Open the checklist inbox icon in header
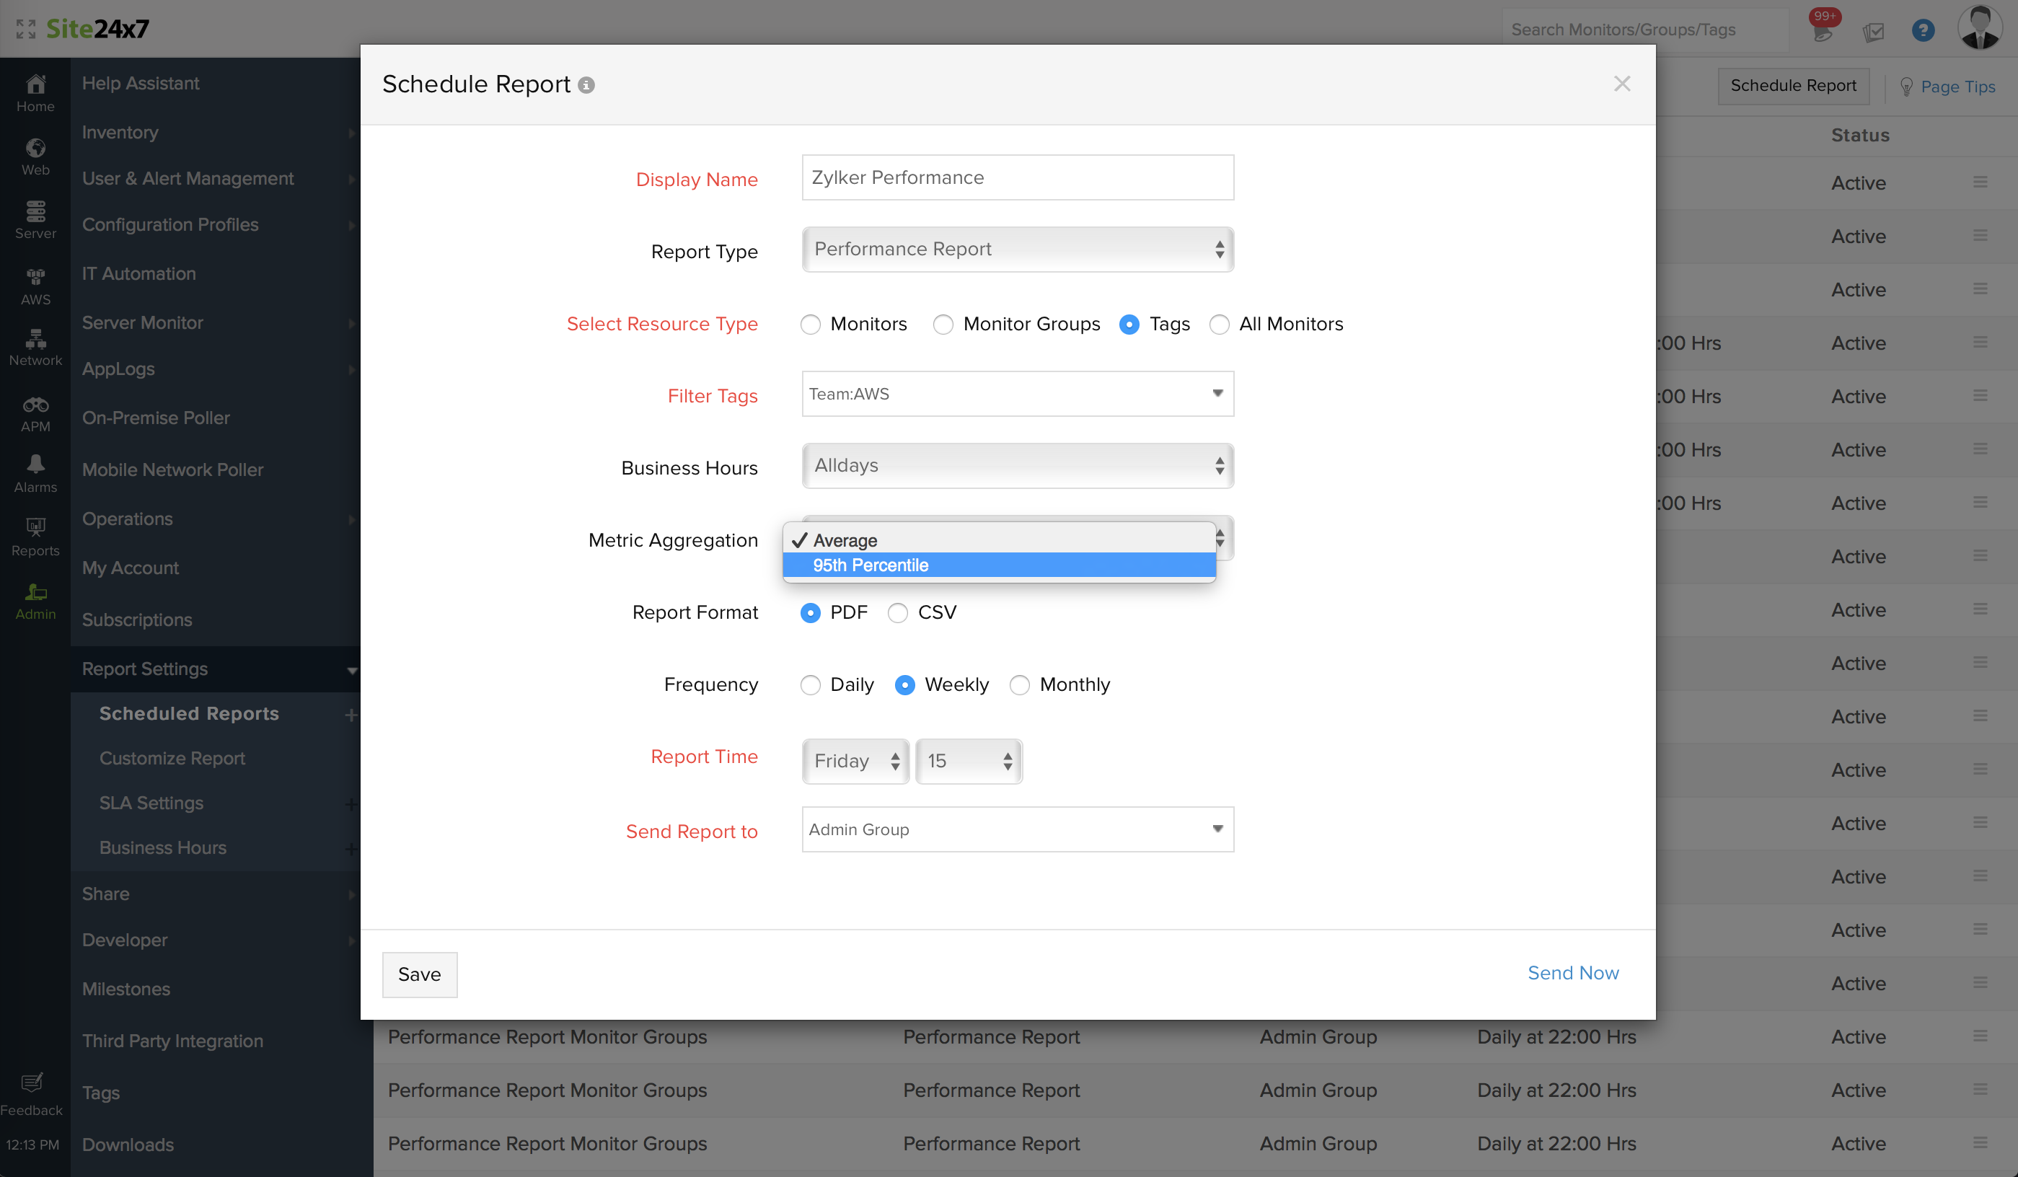This screenshot has height=1177, width=2018. (1873, 31)
